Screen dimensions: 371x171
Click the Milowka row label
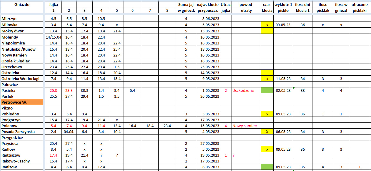[x=22, y=25]
